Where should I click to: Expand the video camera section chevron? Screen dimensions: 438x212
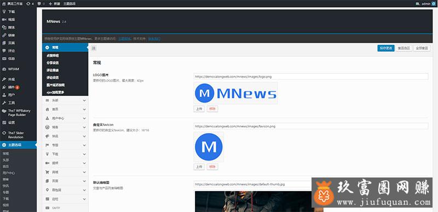84,163
